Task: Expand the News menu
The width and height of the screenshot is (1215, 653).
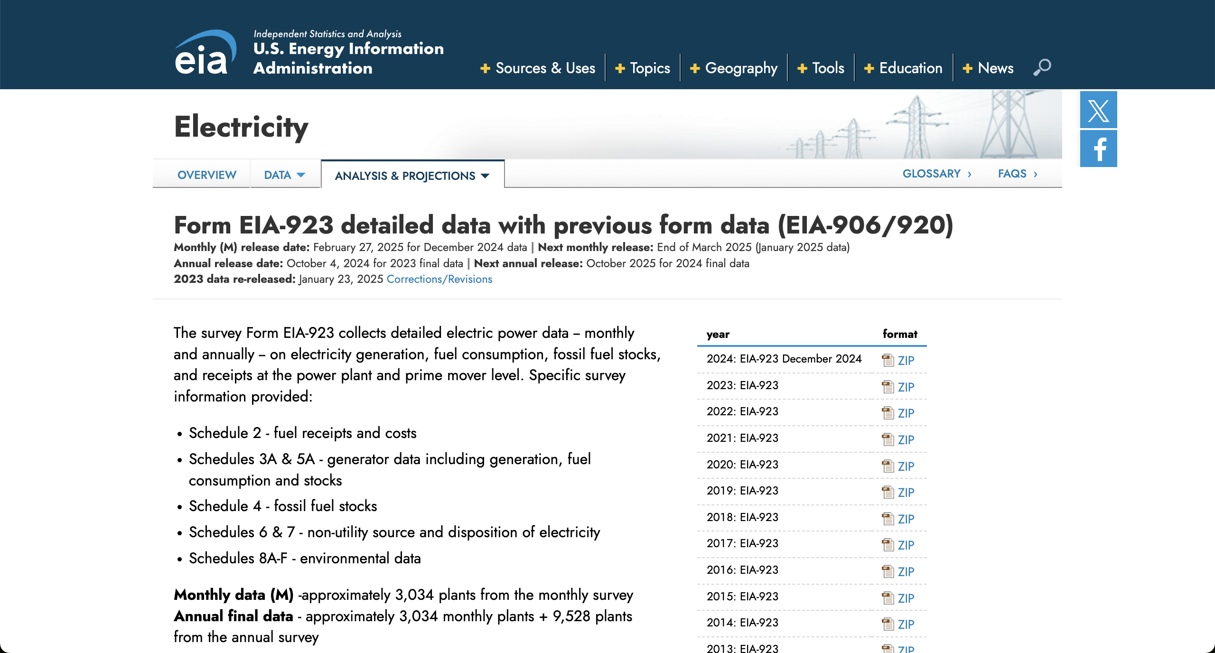Action: coord(988,68)
